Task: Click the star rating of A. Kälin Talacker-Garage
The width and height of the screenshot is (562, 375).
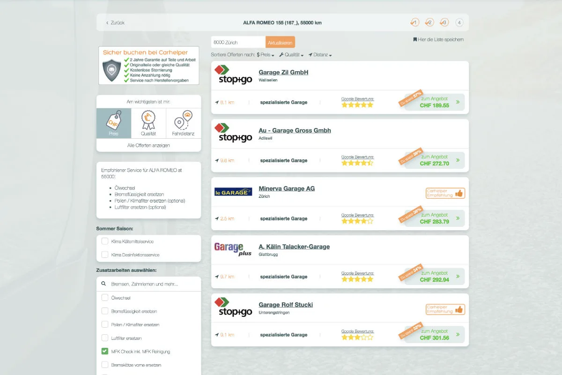Action: point(357,279)
